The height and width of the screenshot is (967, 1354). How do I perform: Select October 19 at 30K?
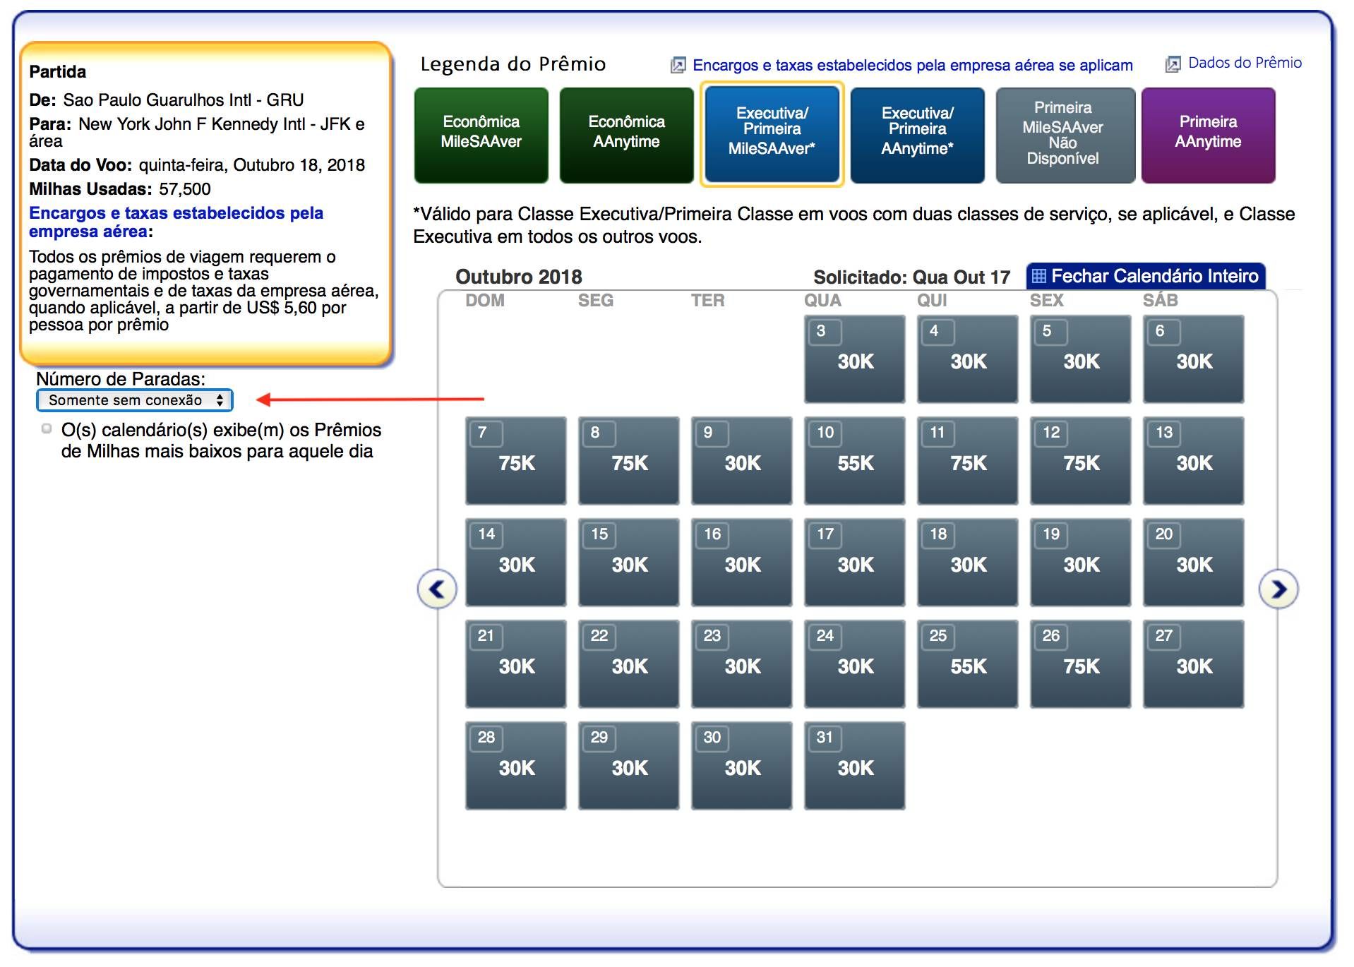tap(1080, 563)
